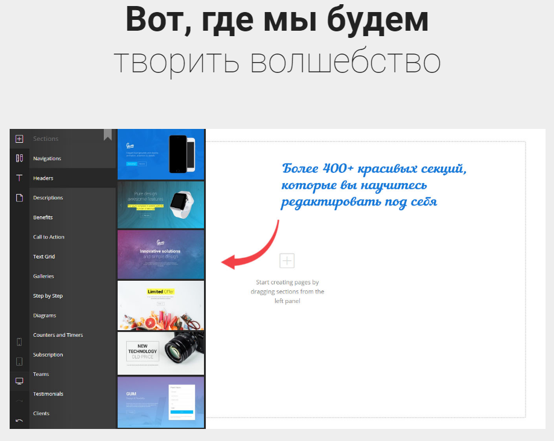Open Counters and Timers category
The width and height of the screenshot is (554, 441).
click(x=58, y=335)
